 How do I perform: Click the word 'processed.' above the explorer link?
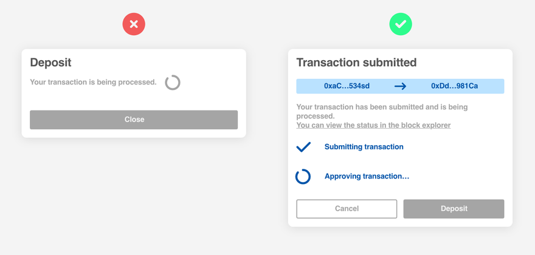point(316,116)
